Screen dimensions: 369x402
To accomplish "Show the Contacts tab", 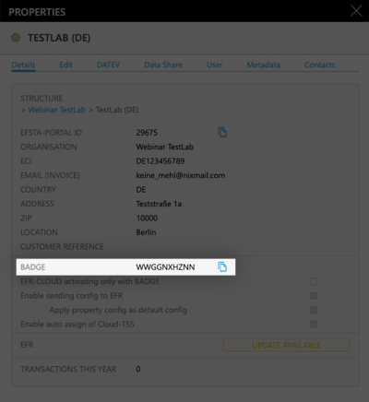I will click(319, 65).
